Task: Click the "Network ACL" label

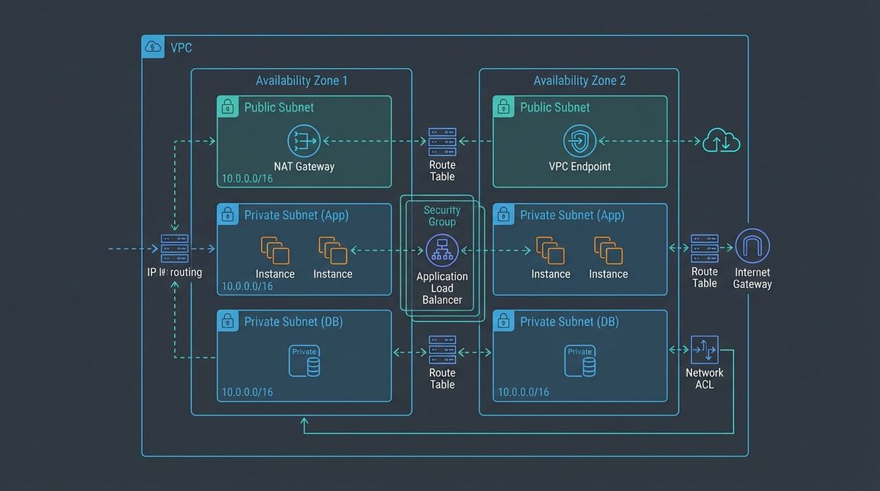Action: point(705,378)
